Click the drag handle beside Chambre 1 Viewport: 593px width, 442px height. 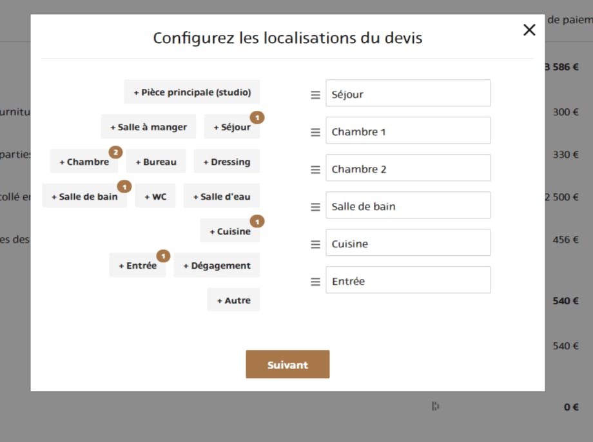[x=315, y=132]
